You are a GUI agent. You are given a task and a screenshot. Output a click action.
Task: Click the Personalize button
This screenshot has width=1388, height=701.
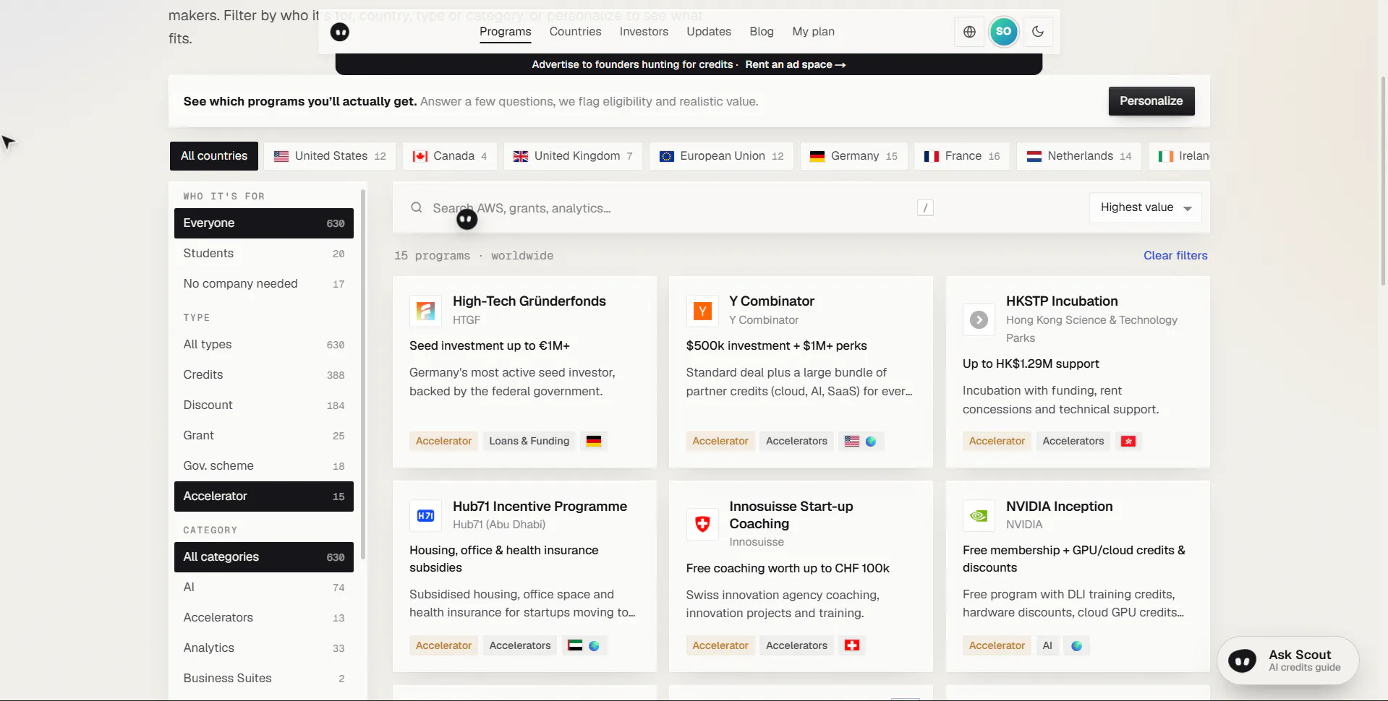tap(1151, 101)
